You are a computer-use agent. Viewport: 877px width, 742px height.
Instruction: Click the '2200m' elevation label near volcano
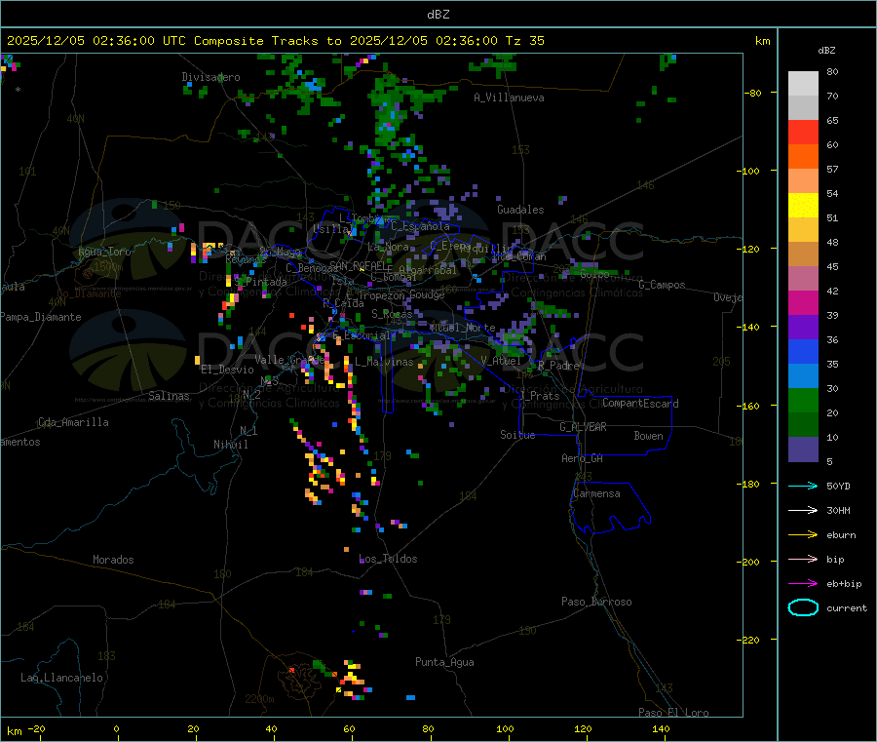[259, 699]
